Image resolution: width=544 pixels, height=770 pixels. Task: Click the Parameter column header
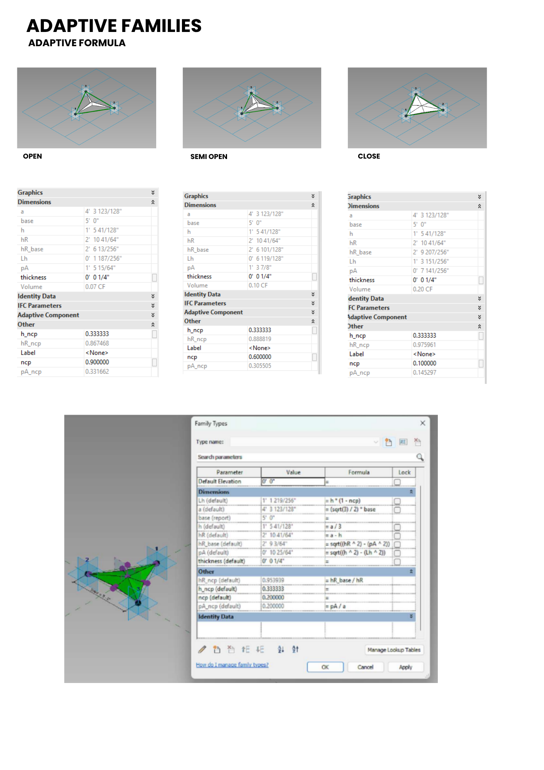click(x=229, y=472)
